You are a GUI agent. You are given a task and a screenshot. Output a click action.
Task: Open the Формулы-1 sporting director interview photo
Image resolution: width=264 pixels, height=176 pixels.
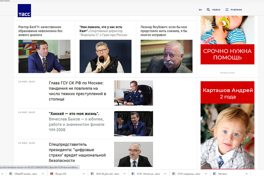105,56
